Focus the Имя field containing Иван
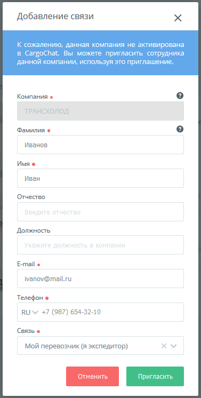The image size is (201, 398). coord(100,178)
